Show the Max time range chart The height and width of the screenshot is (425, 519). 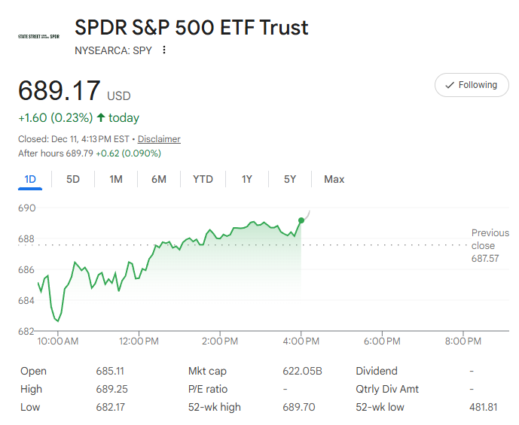pyautogui.click(x=334, y=179)
